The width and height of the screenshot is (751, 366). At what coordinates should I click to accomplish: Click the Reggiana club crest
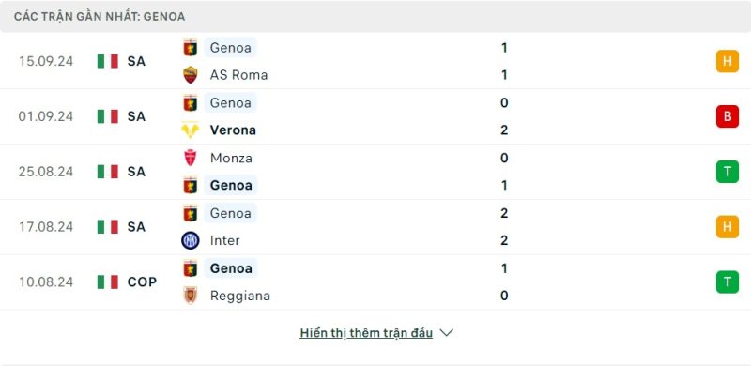click(x=191, y=295)
